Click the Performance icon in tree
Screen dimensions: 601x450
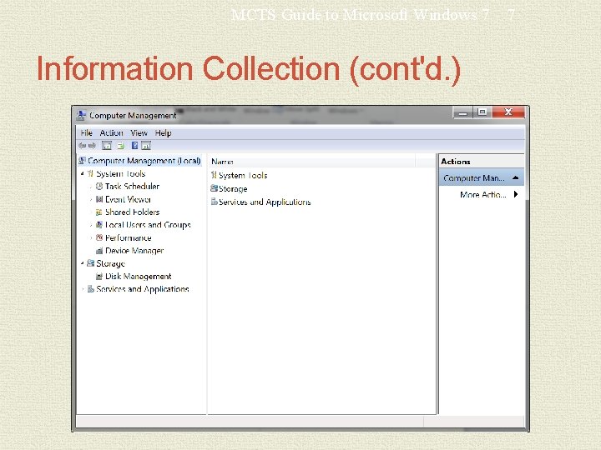pos(99,237)
